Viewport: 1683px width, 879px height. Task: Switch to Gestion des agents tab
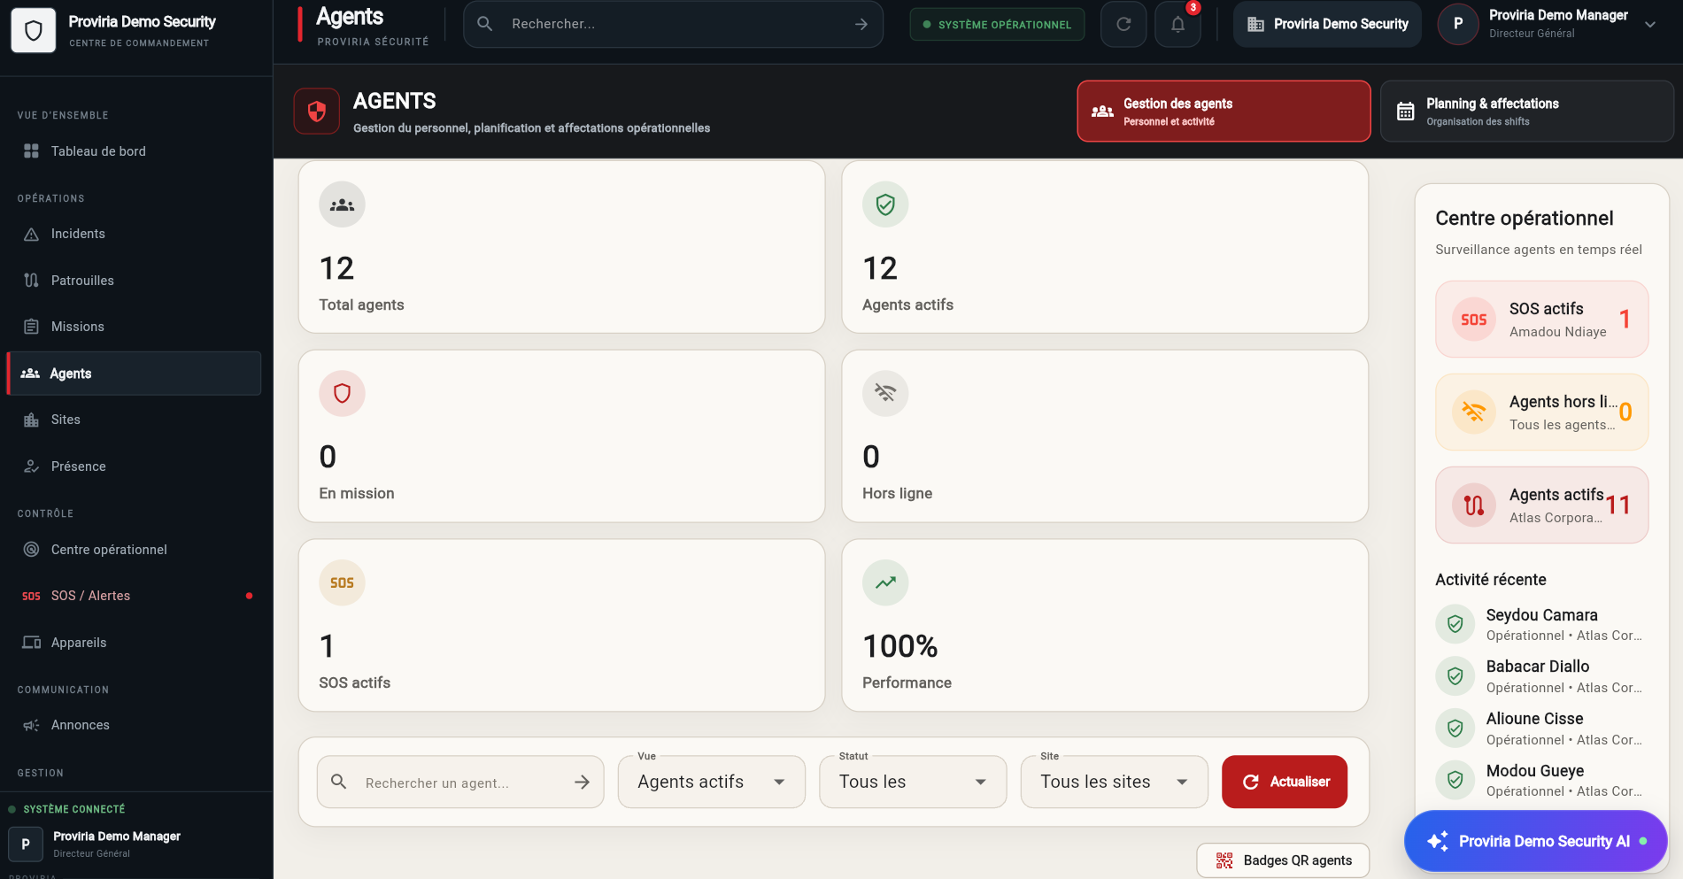(x=1224, y=112)
